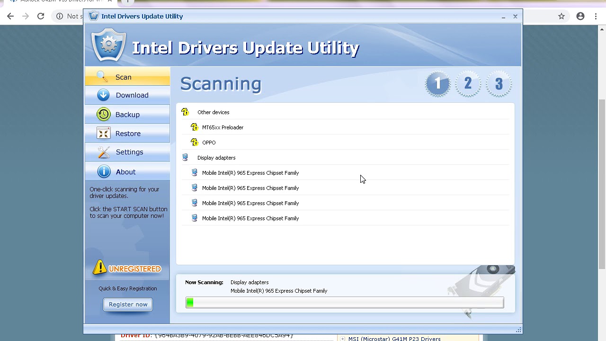Click the Display adapters category icon

tap(185, 158)
